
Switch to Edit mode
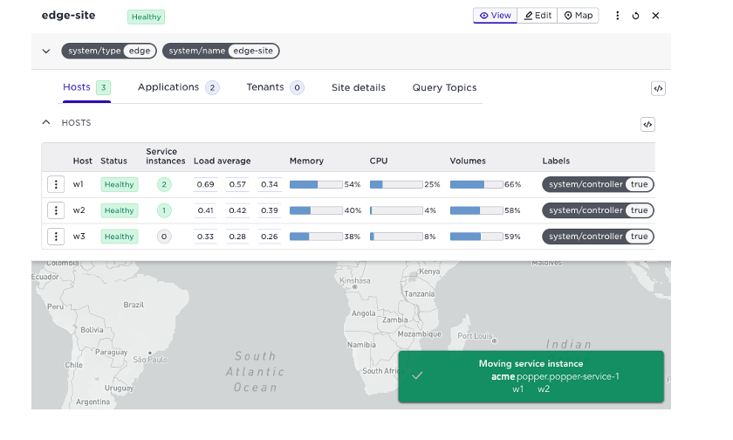click(538, 16)
